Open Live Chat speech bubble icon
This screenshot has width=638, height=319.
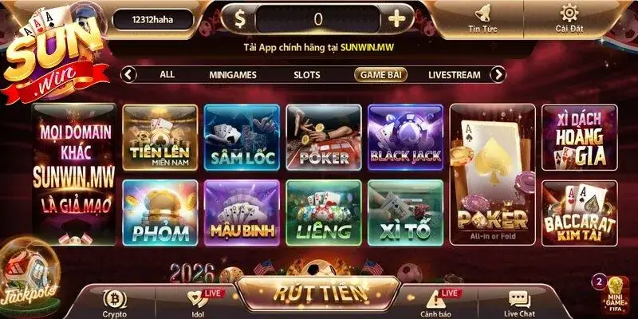(x=520, y=300)
